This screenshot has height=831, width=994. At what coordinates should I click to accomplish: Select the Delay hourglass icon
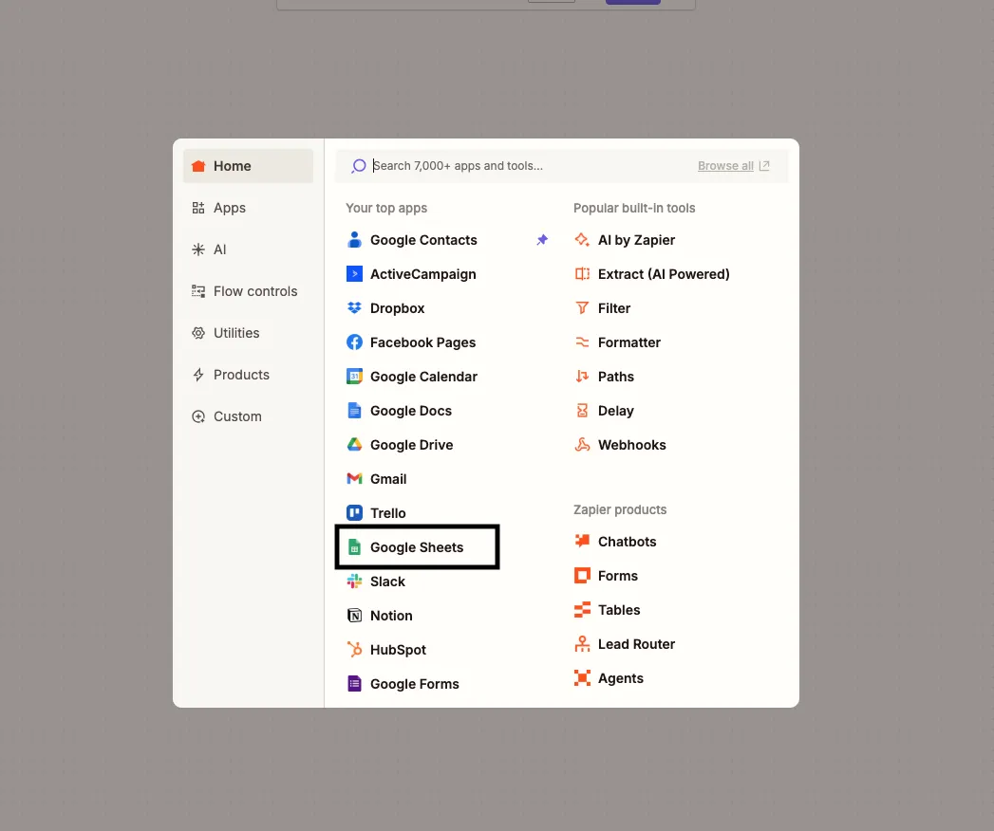coord(582,411)
